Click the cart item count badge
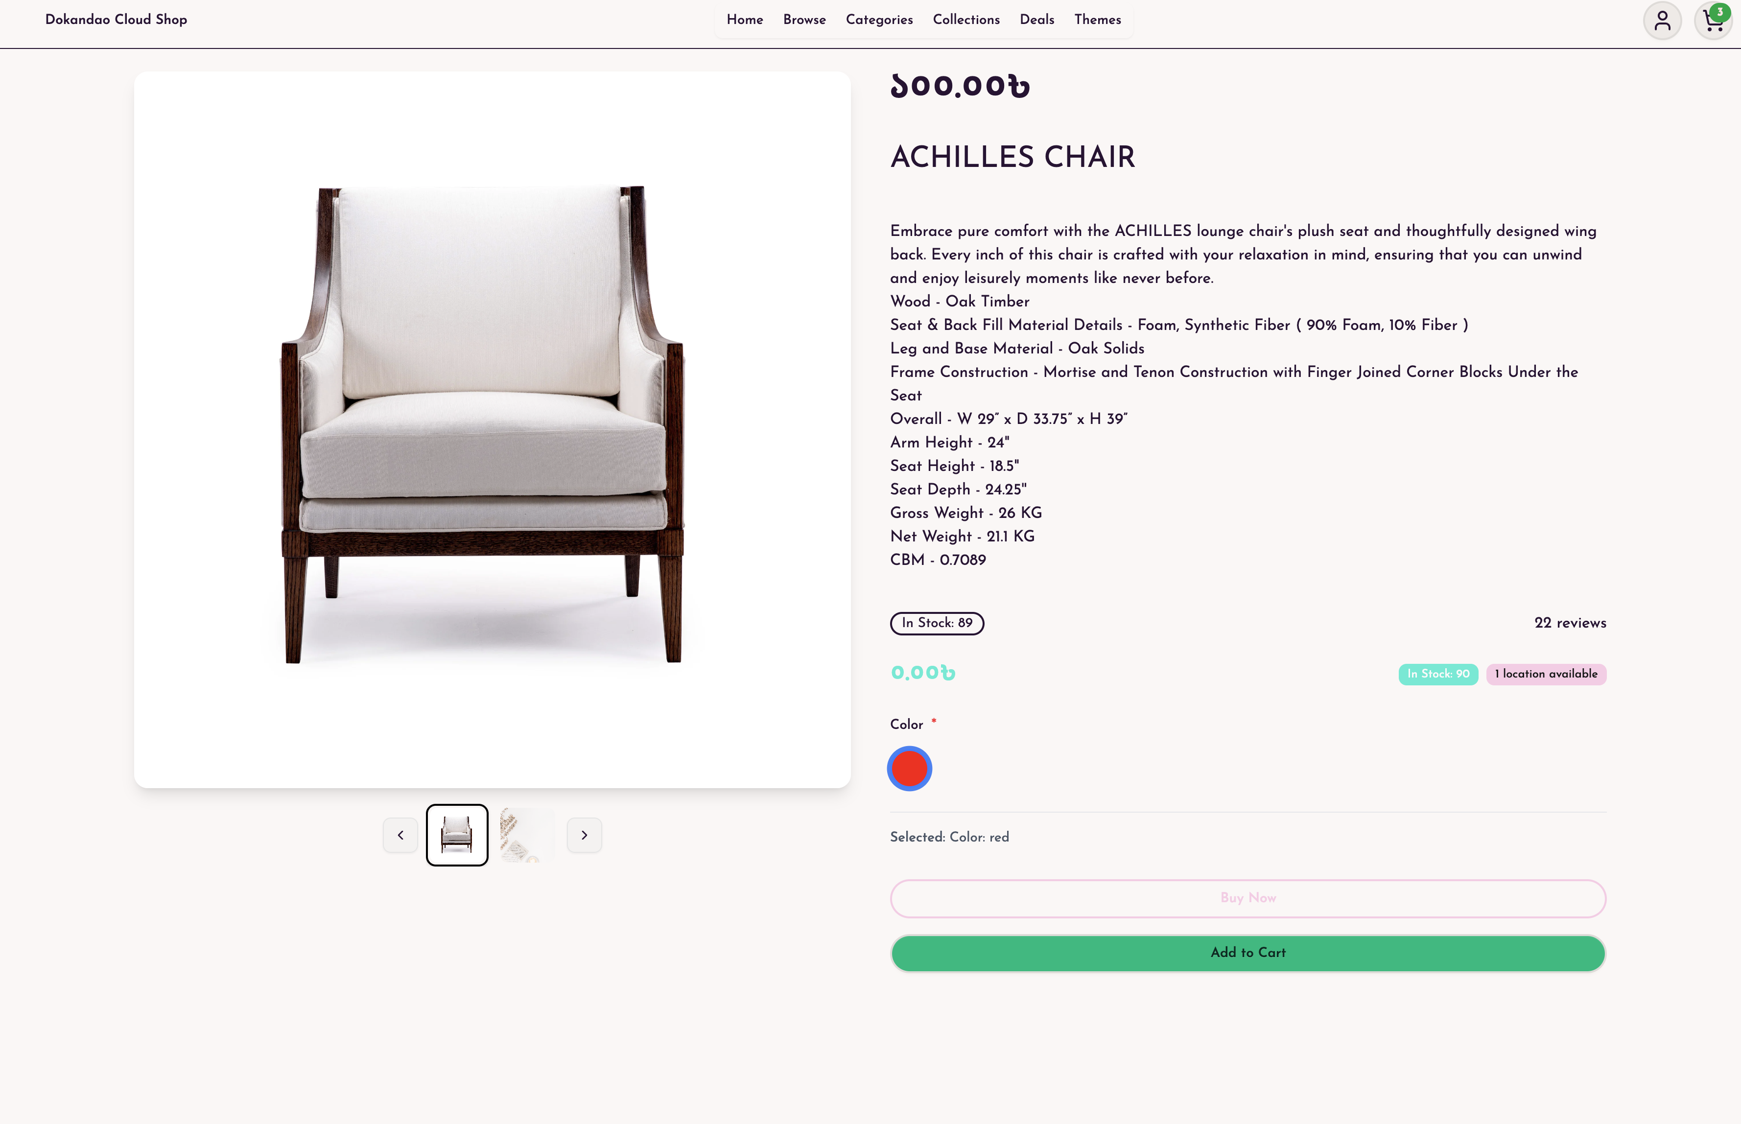The height and width of the screenshot is (1124, 1741). pyautogui.click(x=1720, y=12)
